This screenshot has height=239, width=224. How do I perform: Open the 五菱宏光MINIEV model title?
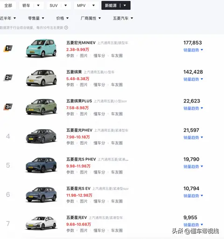pos(81,43)
